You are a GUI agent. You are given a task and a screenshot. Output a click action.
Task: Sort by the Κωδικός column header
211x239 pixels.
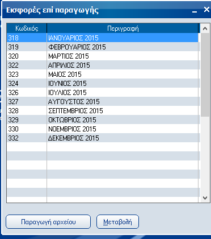coord(27,28)
